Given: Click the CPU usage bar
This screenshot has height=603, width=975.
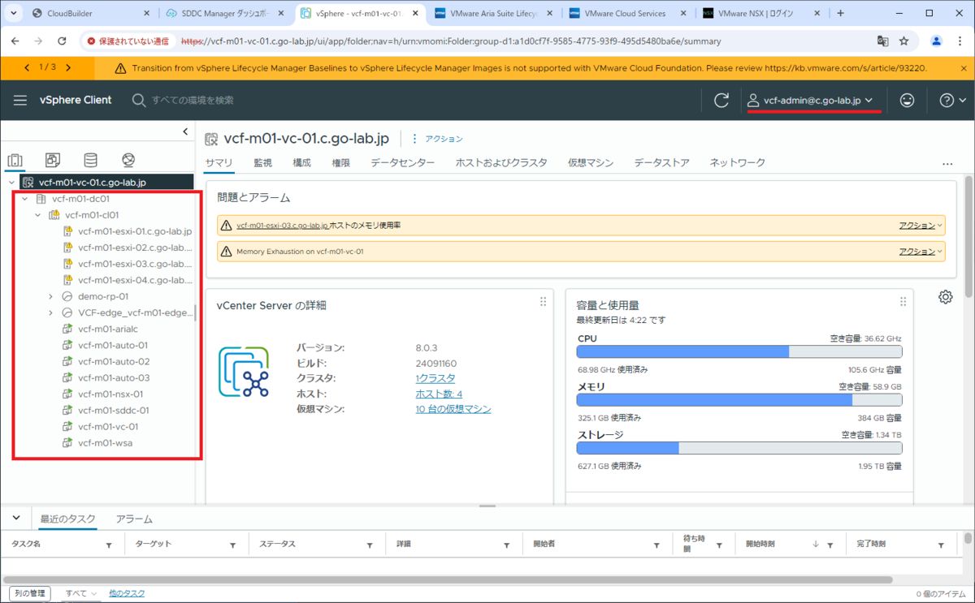Looking at the screenshot, I should click(739, 351).
